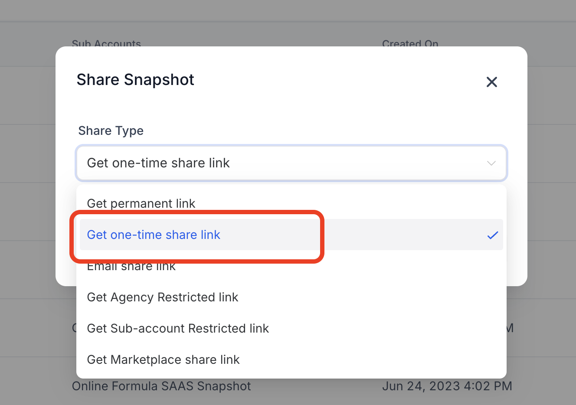576x405 pixels.
Task: Select Get Marketplace share link
Action: pyautogui.click(x=163, y=359)
